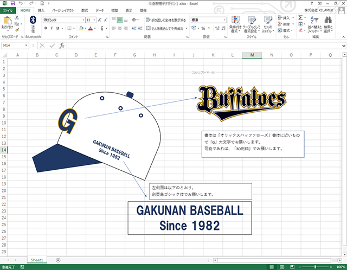This screenshot has height=270, width=347.
Task: Open the File (ファイル) tab
Action: point(8,10)
